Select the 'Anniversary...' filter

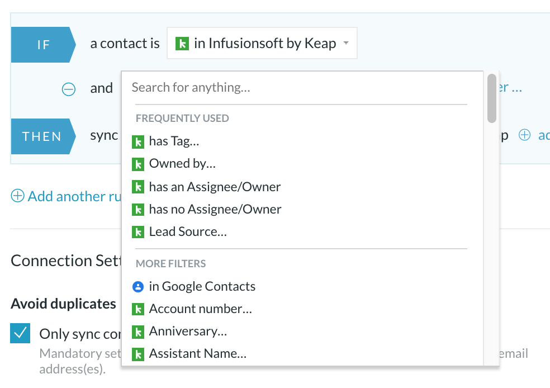click(188, 331)
